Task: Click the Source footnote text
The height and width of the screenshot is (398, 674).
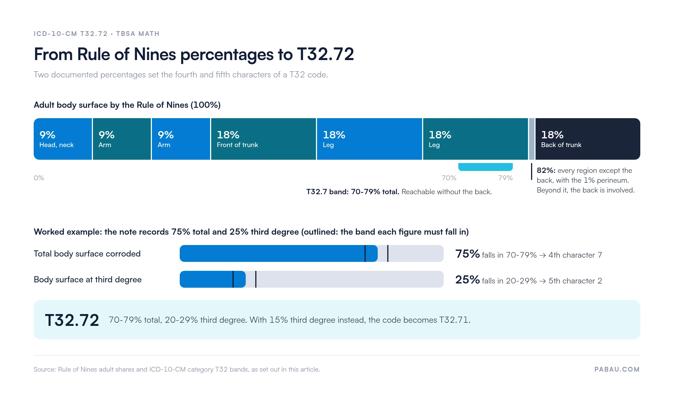Action: (177, 369)
